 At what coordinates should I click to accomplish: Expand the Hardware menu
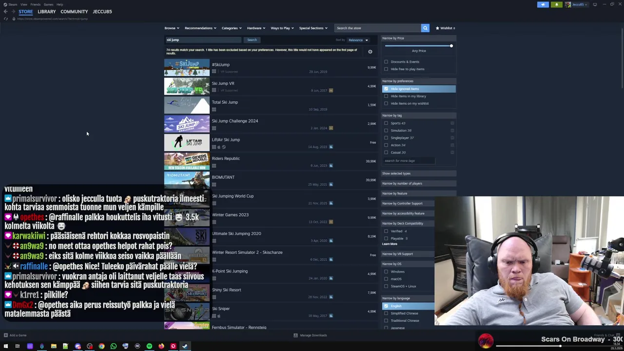[256, 28]
